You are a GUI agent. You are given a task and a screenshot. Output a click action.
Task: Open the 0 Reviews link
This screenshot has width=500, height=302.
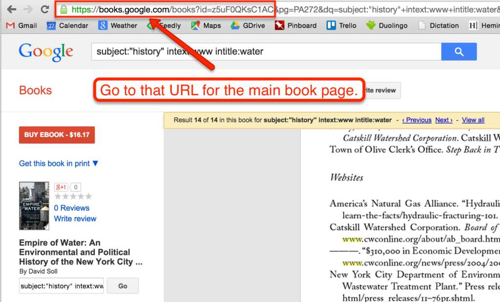click(x=72, y=208)
